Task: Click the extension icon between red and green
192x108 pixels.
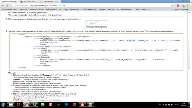Action: 183,6
